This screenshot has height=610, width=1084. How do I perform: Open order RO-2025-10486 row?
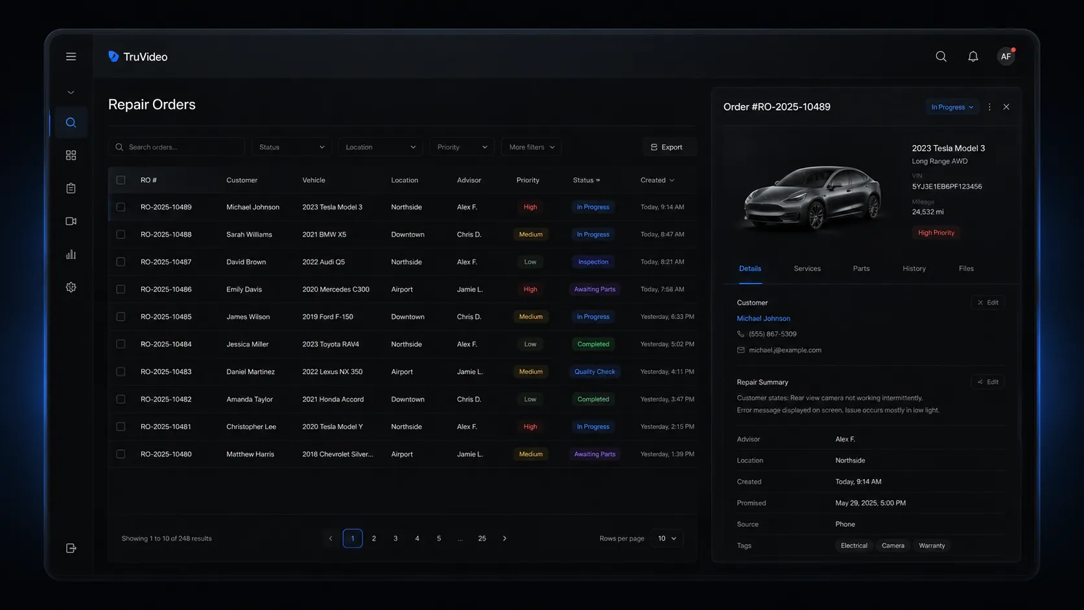point(403,289)
